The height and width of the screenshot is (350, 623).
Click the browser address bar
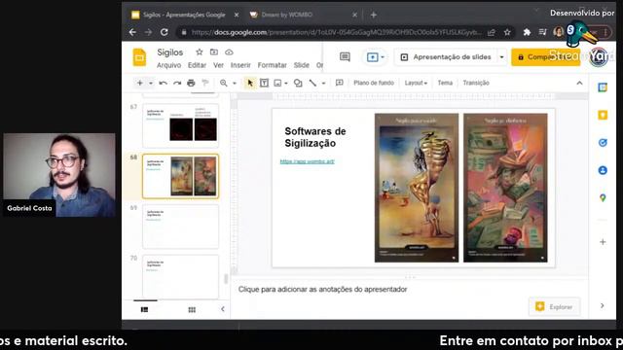(336, 32)
